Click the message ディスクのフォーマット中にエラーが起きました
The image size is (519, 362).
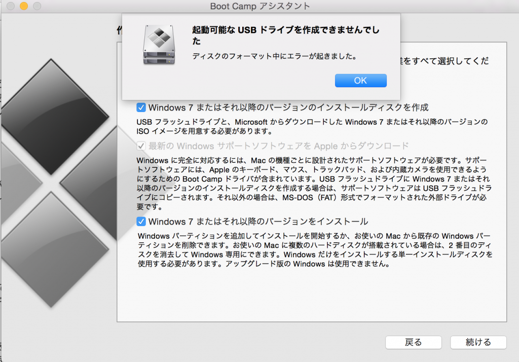click(275, 56)
